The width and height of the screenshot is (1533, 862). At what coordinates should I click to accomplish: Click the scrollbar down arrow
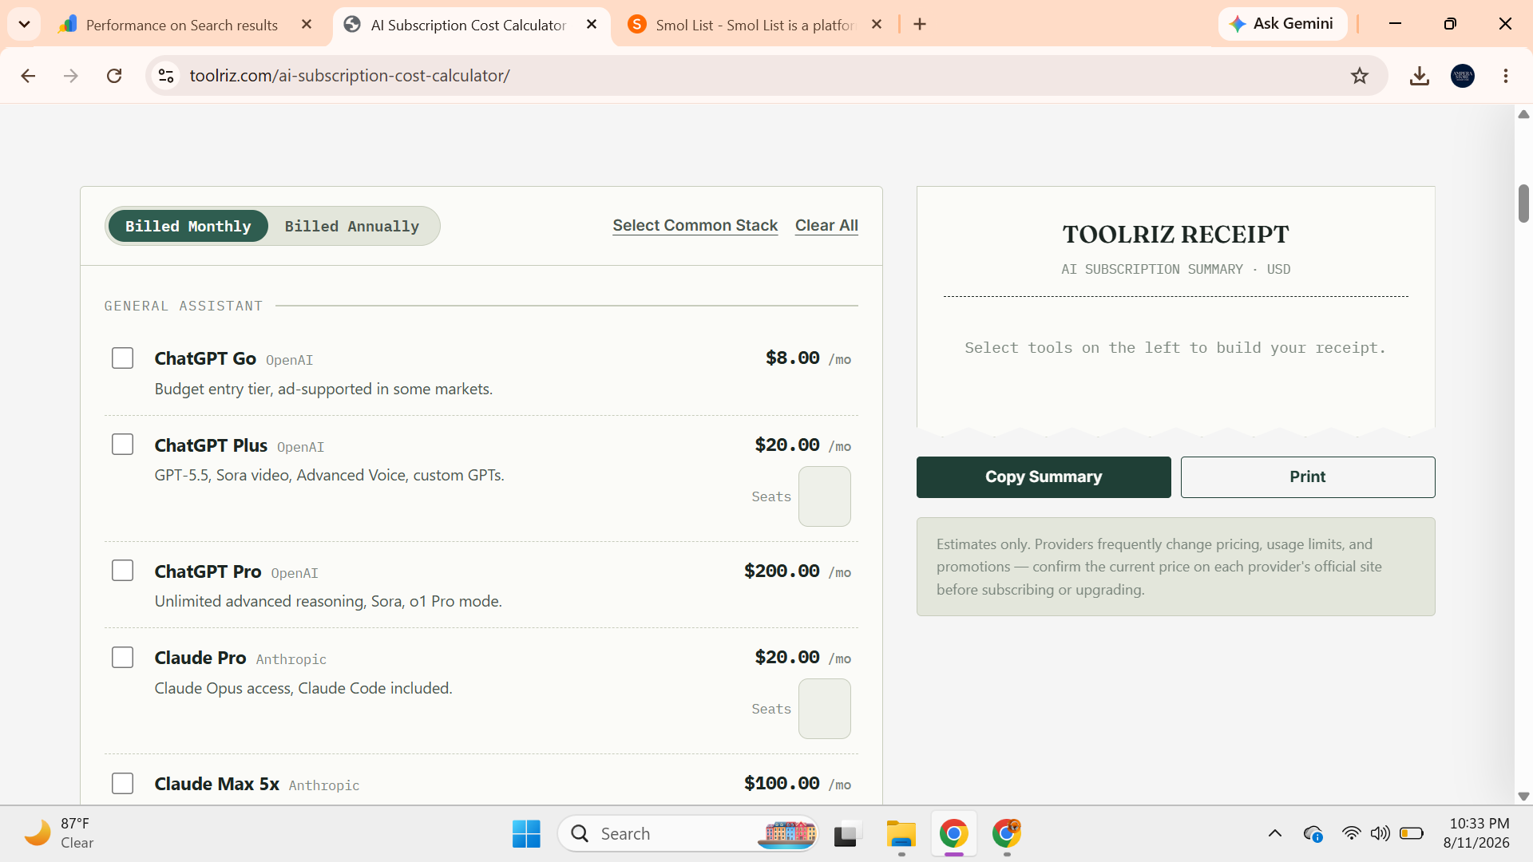1523,797
